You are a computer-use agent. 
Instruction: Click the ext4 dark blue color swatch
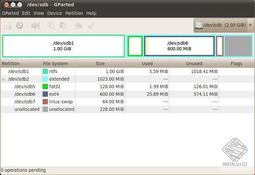pyautogui.click(x=45, y=94)
